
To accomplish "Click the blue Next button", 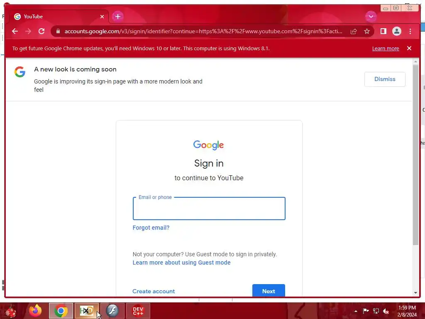I will 269,291.
